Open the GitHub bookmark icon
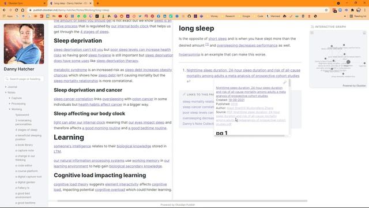The width and height of the screenshot is (369, 208). pos(189,16)
